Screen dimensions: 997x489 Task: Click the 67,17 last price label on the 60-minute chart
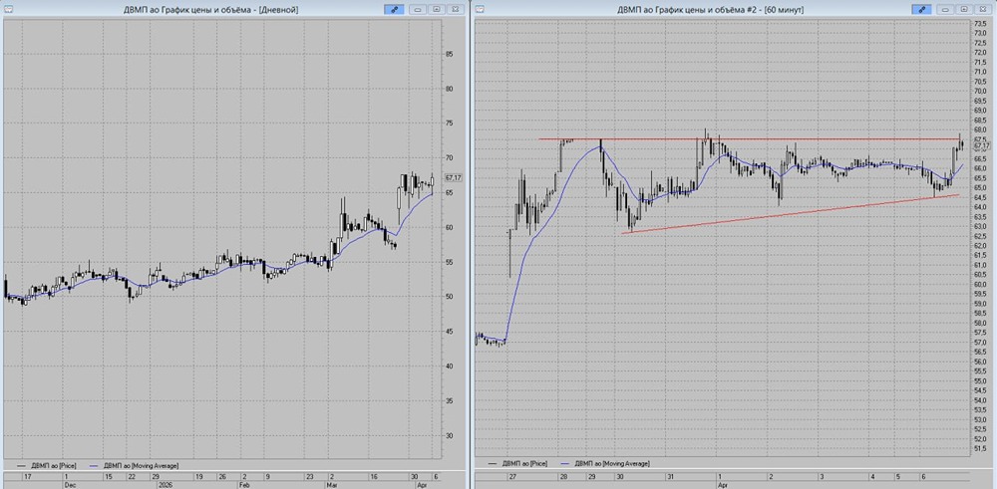click(x=982, y=146)
